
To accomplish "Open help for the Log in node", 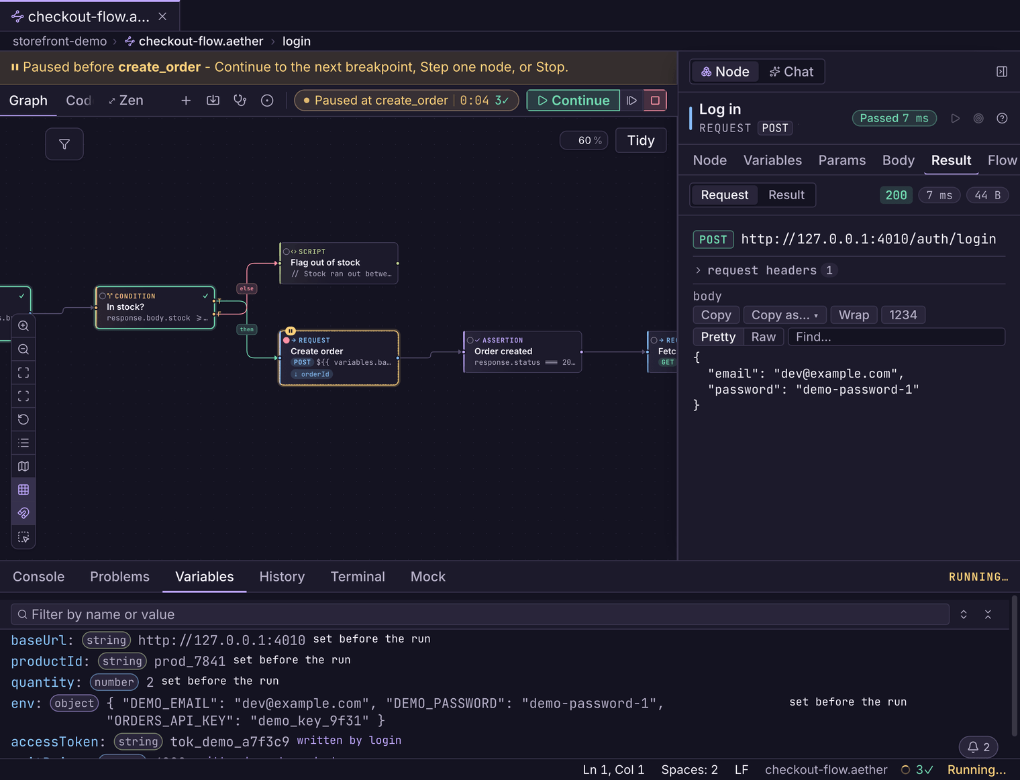I will [1002, 118].
